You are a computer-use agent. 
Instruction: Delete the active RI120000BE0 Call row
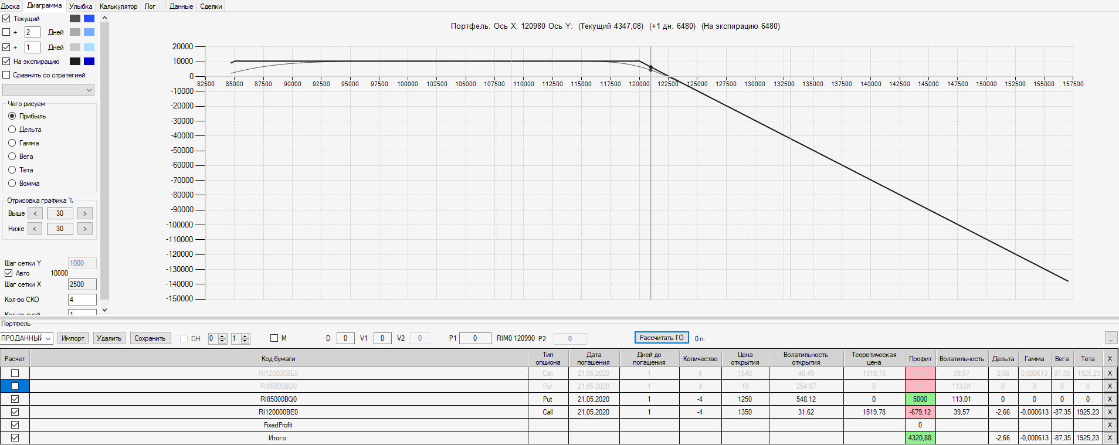click(x=1110, y=412)
